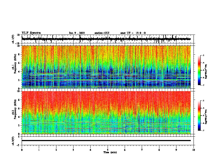218x168 pixels.
Task: Click the "4" kHz tick of the ch.2 spectrogram
Action: pyautogui.click(x=19, y=117)
